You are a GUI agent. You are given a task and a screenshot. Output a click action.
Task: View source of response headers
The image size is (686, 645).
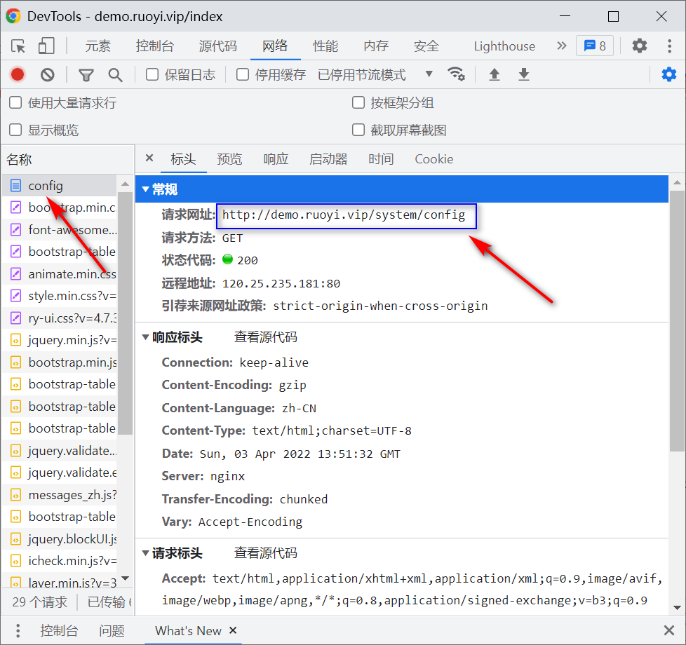click(x=266, y=337)
